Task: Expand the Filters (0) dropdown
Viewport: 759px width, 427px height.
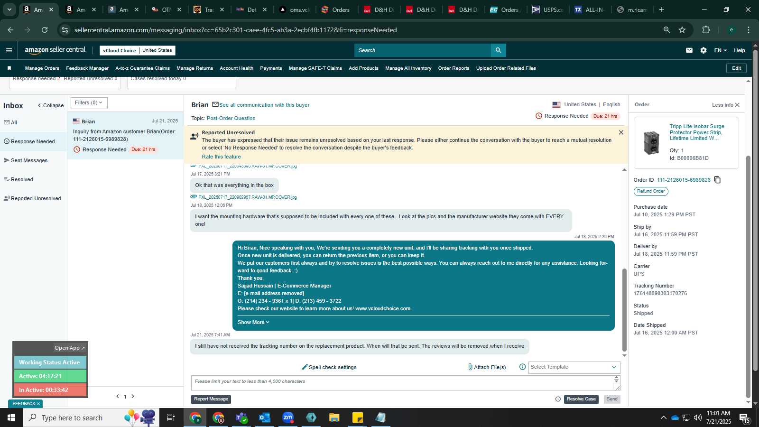Action: (89, 103)
